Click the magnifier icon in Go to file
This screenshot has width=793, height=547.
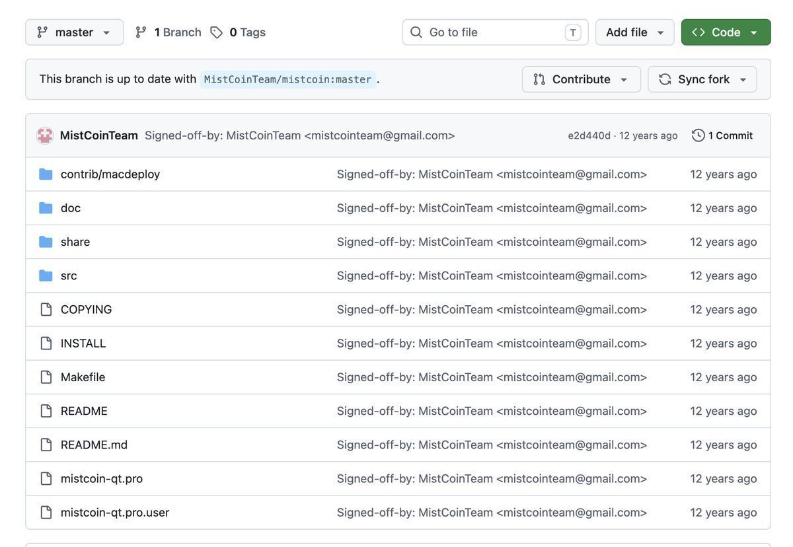pyautogui.click(x=416, y=32)
